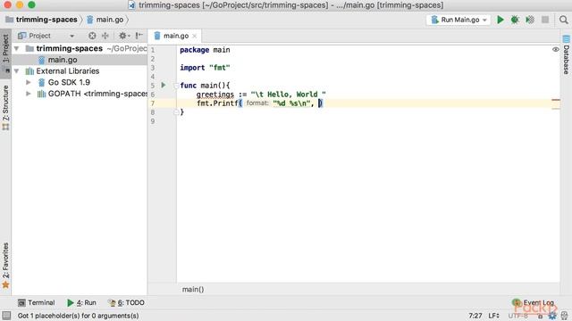Viewport: 572px width, 321px height.
Task: Run the program with the green play button
Action: tap(500, 20)
